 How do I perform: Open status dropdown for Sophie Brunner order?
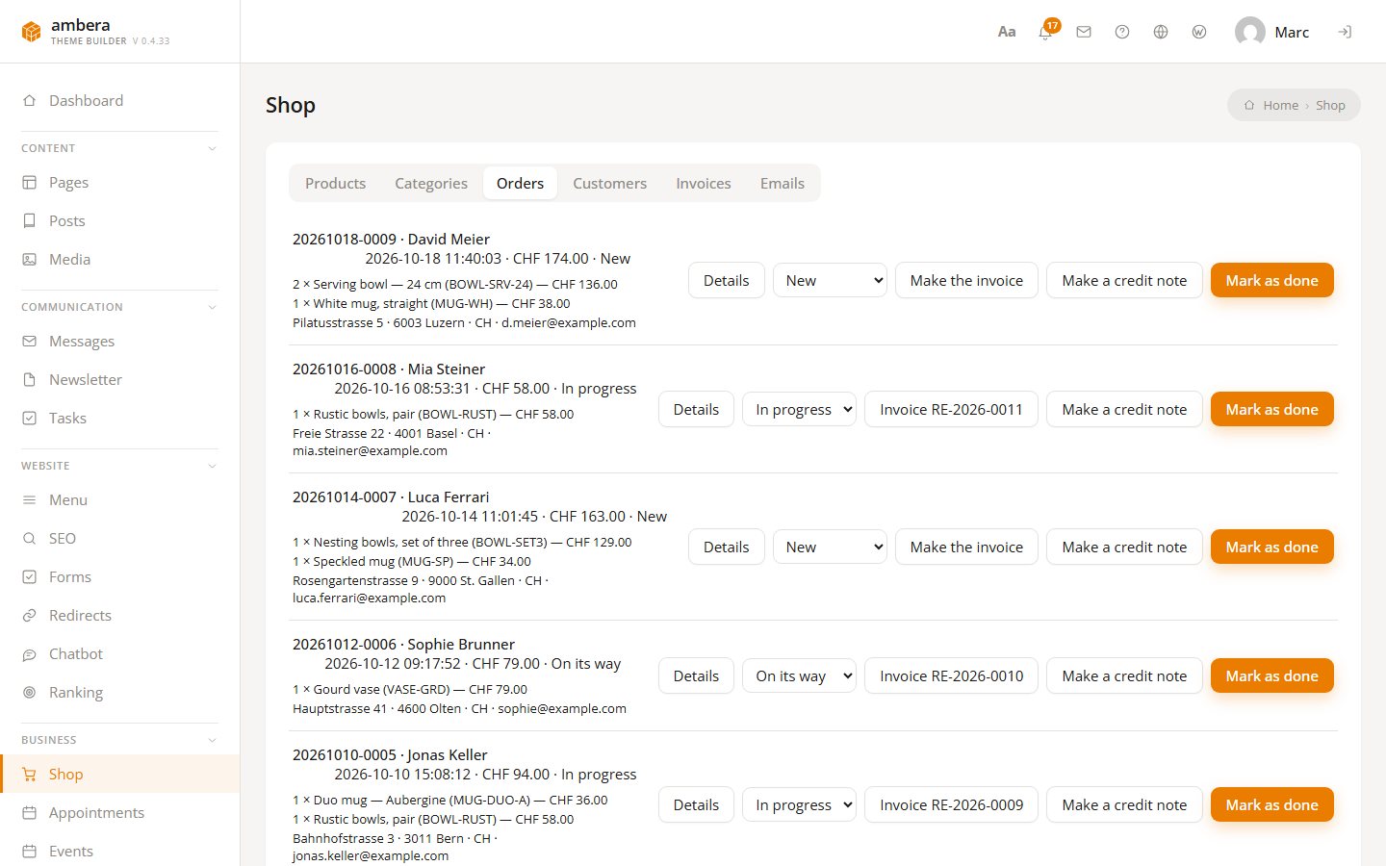pyautogui.click(x=799, y=675)
